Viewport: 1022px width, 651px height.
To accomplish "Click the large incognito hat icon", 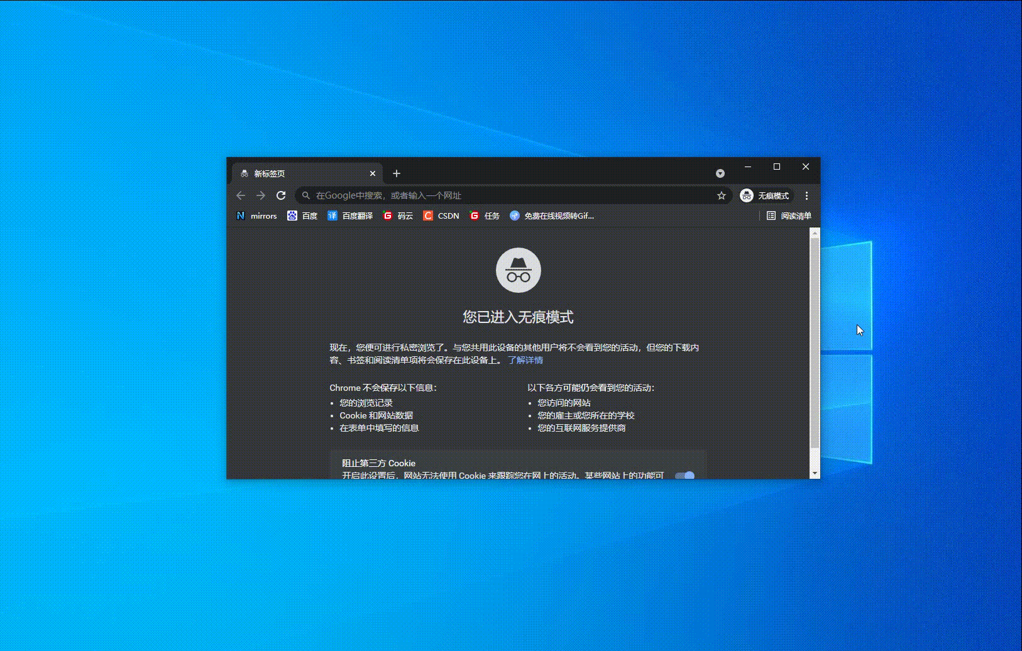I will click(x=519, y=270).
